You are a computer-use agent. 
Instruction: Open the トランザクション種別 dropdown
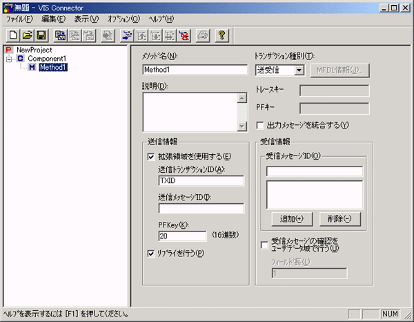(299, 70)
